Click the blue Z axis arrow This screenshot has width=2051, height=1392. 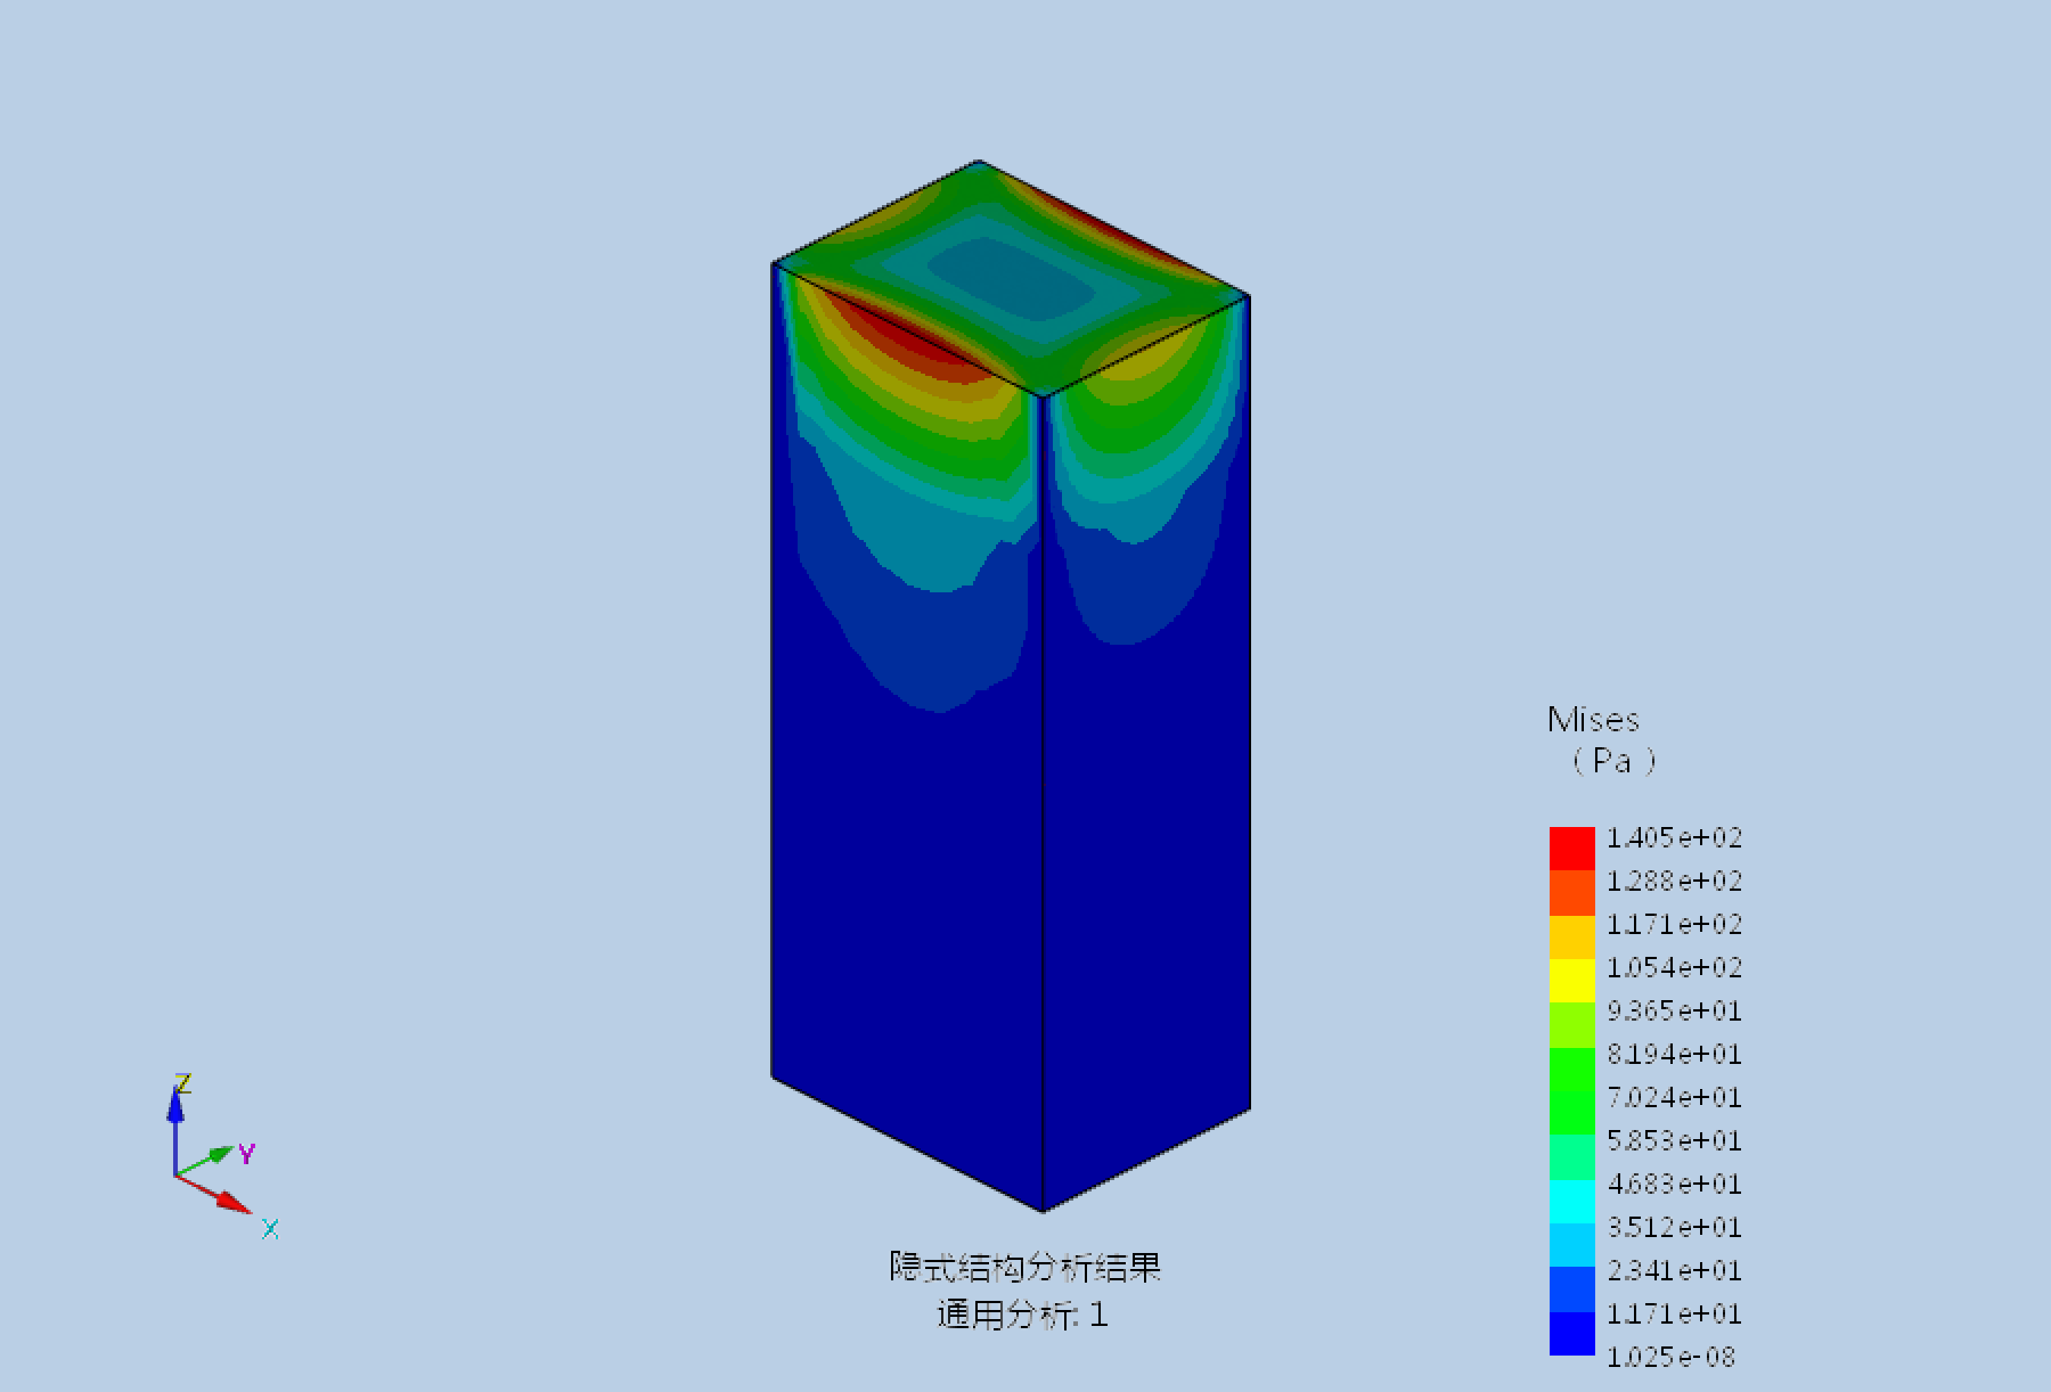point(175,1132)
